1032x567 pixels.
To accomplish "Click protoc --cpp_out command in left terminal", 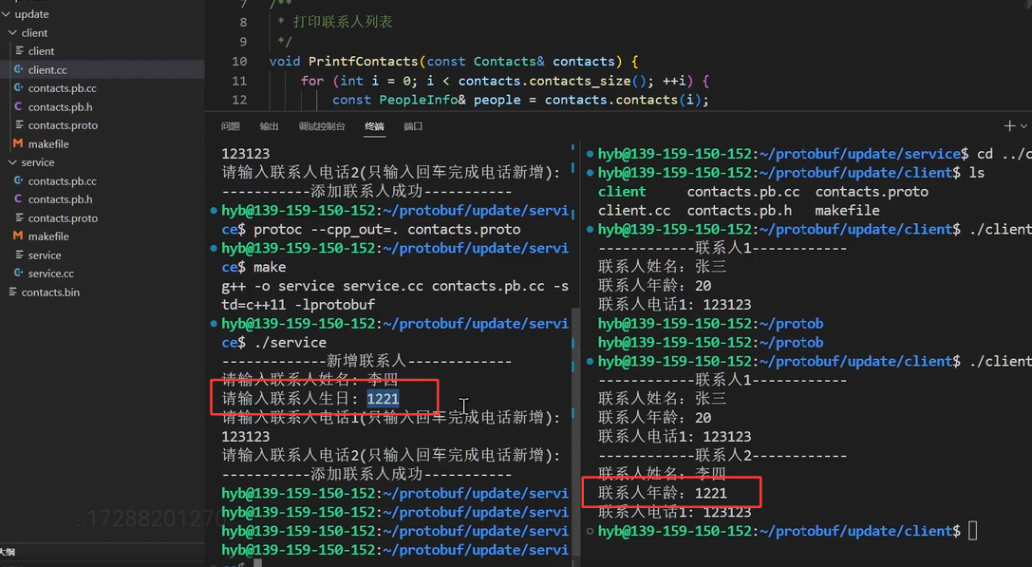I will 387,229.
